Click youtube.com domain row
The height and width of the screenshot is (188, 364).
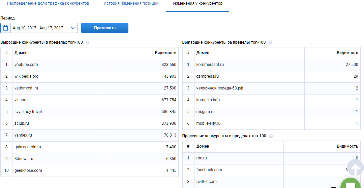pyautogui.click(x=89, y=65)
